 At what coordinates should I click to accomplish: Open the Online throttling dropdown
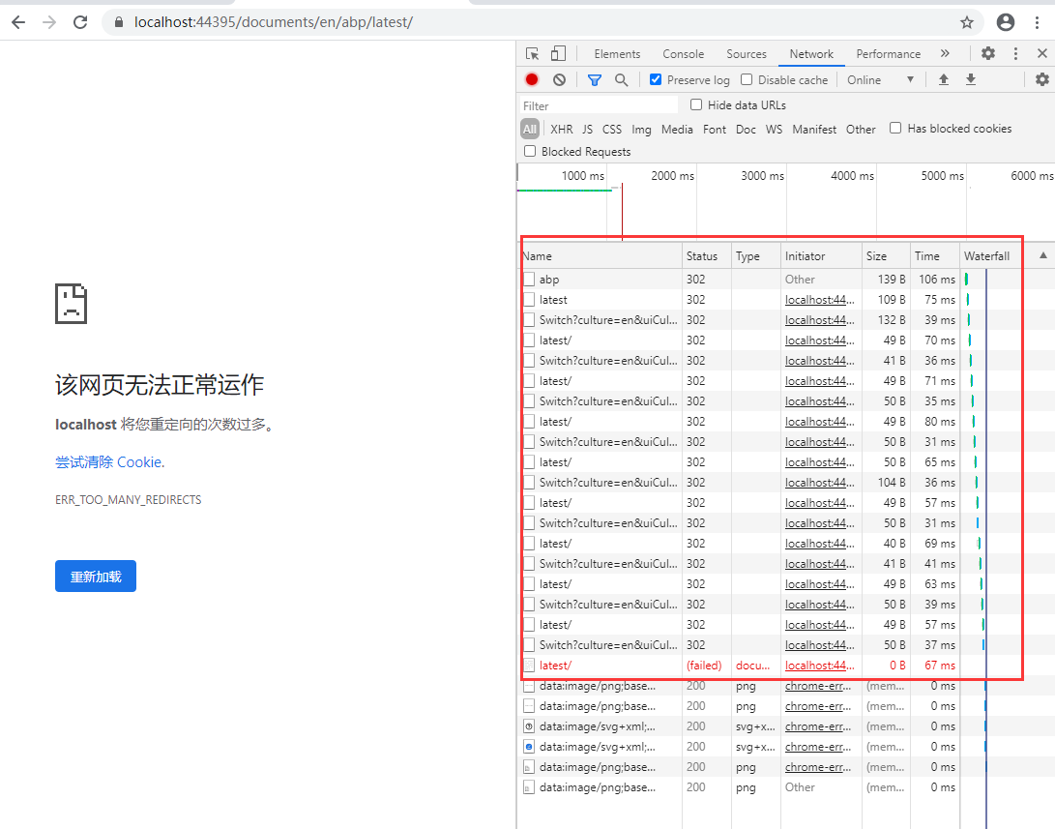[879, 79]
